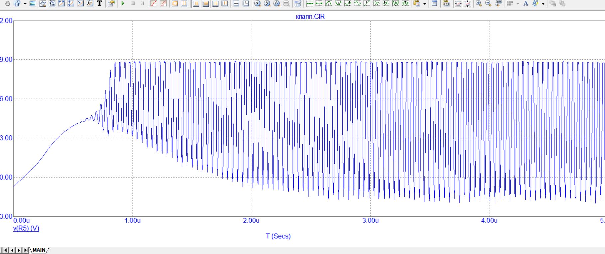Switch to the MAIN tab

(39, 250)
